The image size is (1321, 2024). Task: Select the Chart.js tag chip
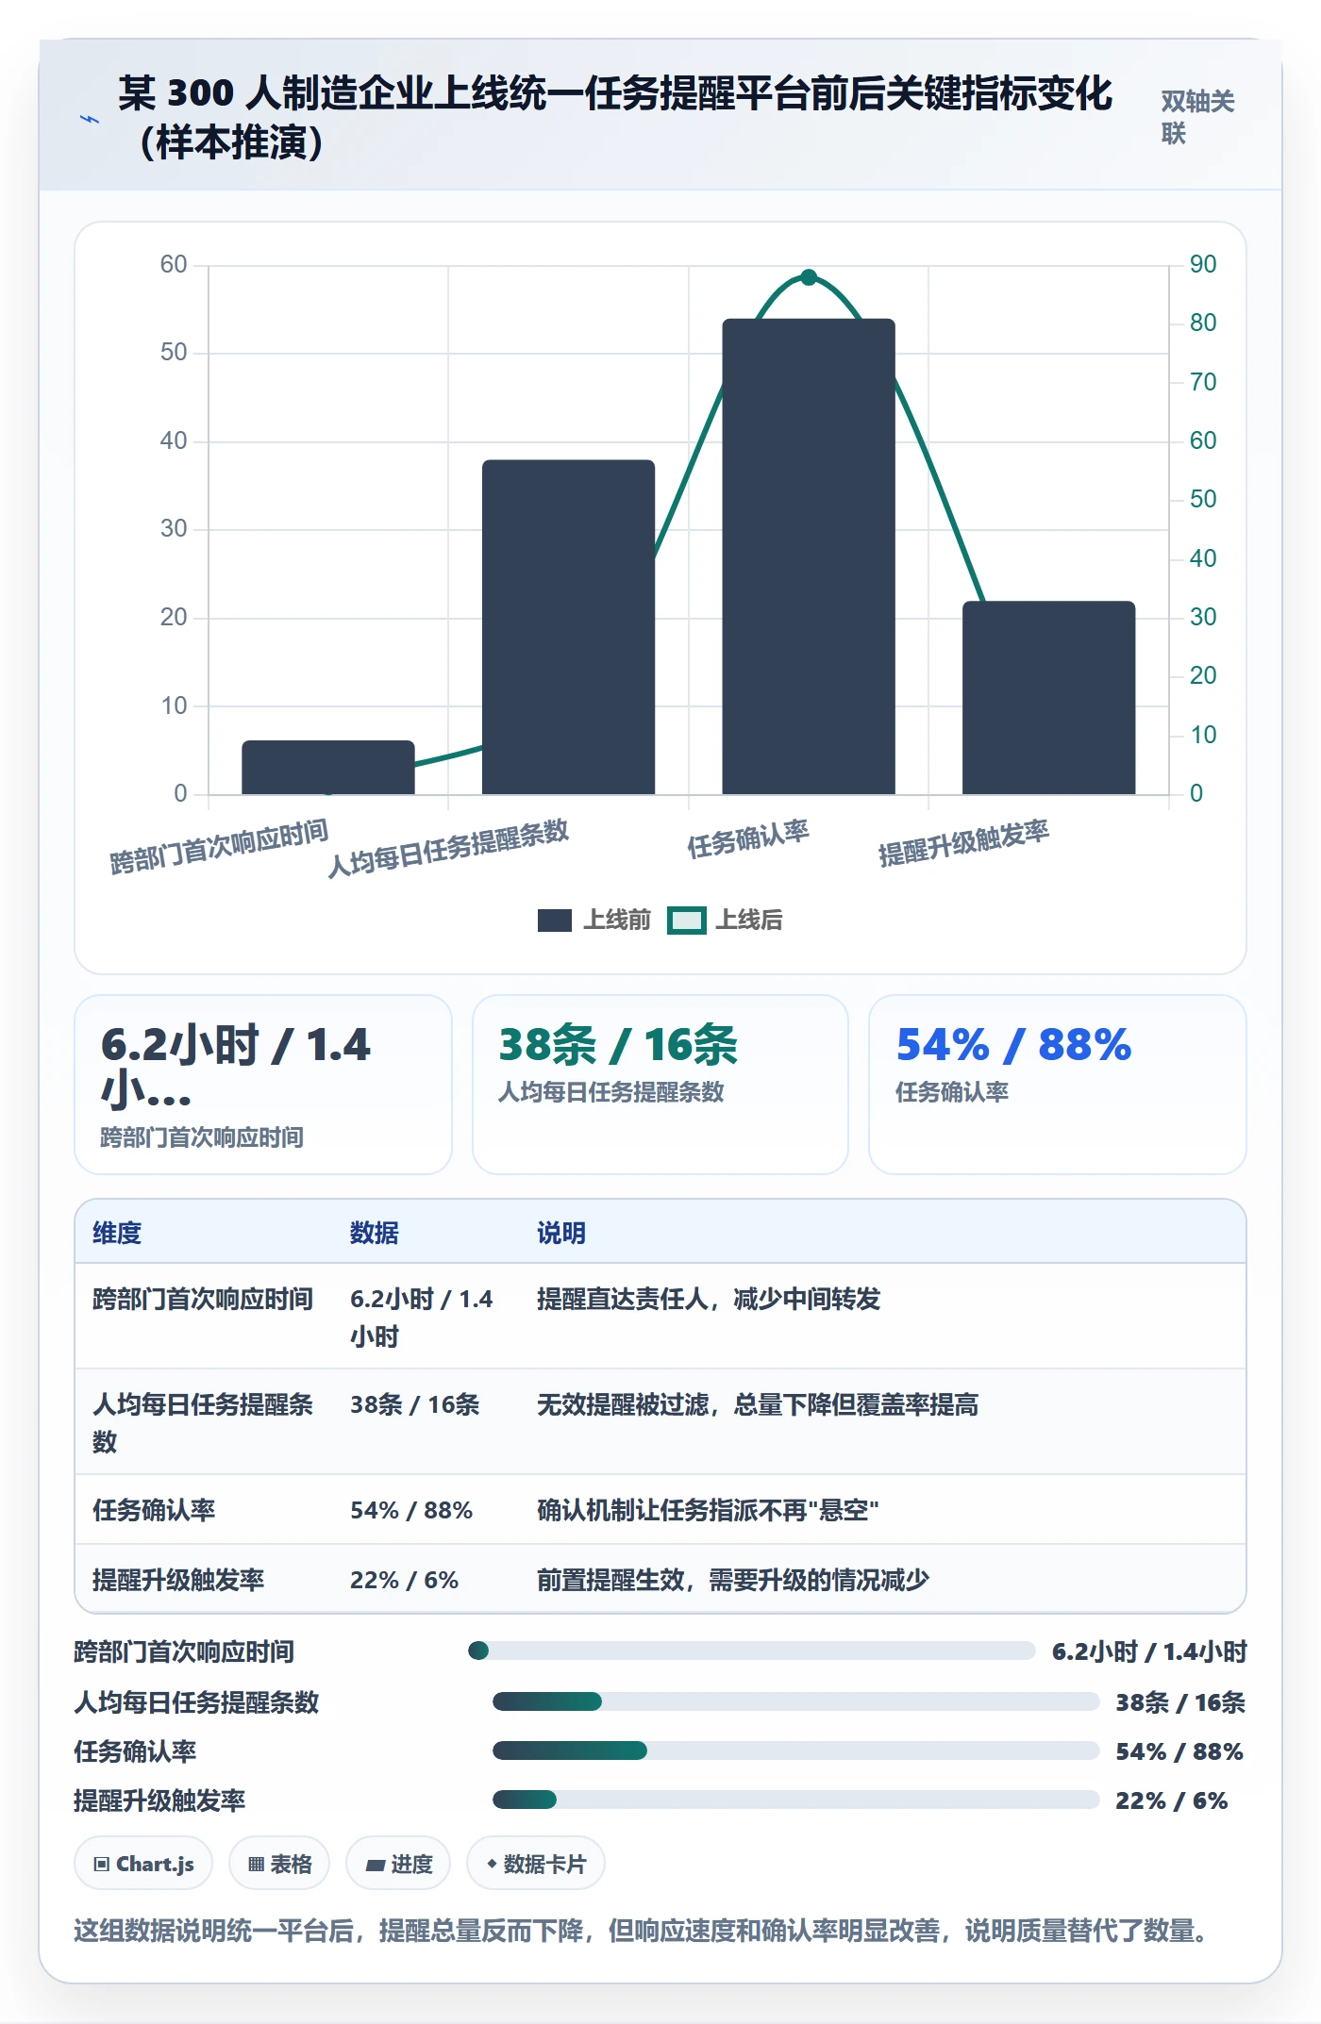coord(143,1864)
